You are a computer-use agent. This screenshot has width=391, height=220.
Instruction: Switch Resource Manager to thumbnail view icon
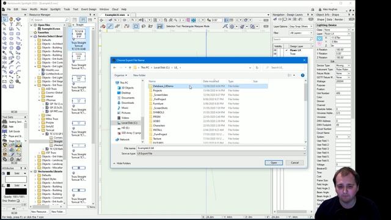coord(83,20)
